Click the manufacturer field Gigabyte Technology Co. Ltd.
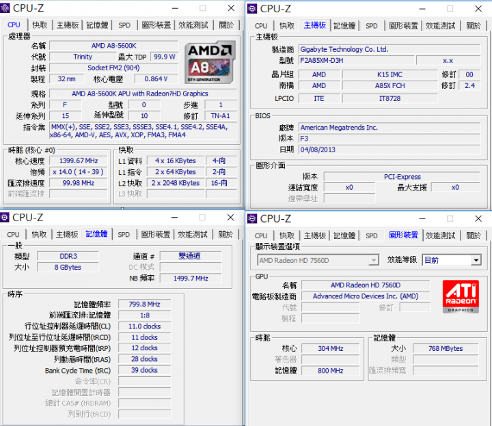 tap(389, 49)
